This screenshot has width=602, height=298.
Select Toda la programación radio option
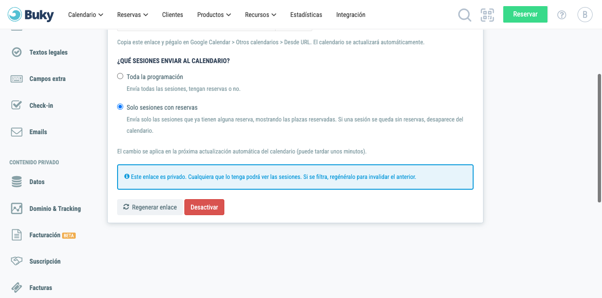pyautogui.click(x=120, y=76)
